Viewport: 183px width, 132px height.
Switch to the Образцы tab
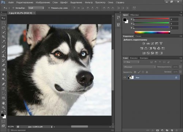[135, 15]
